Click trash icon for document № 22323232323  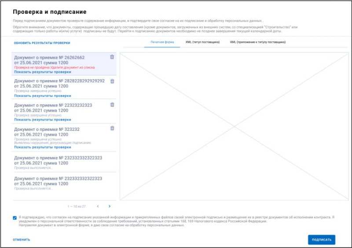tap(112, 104)
